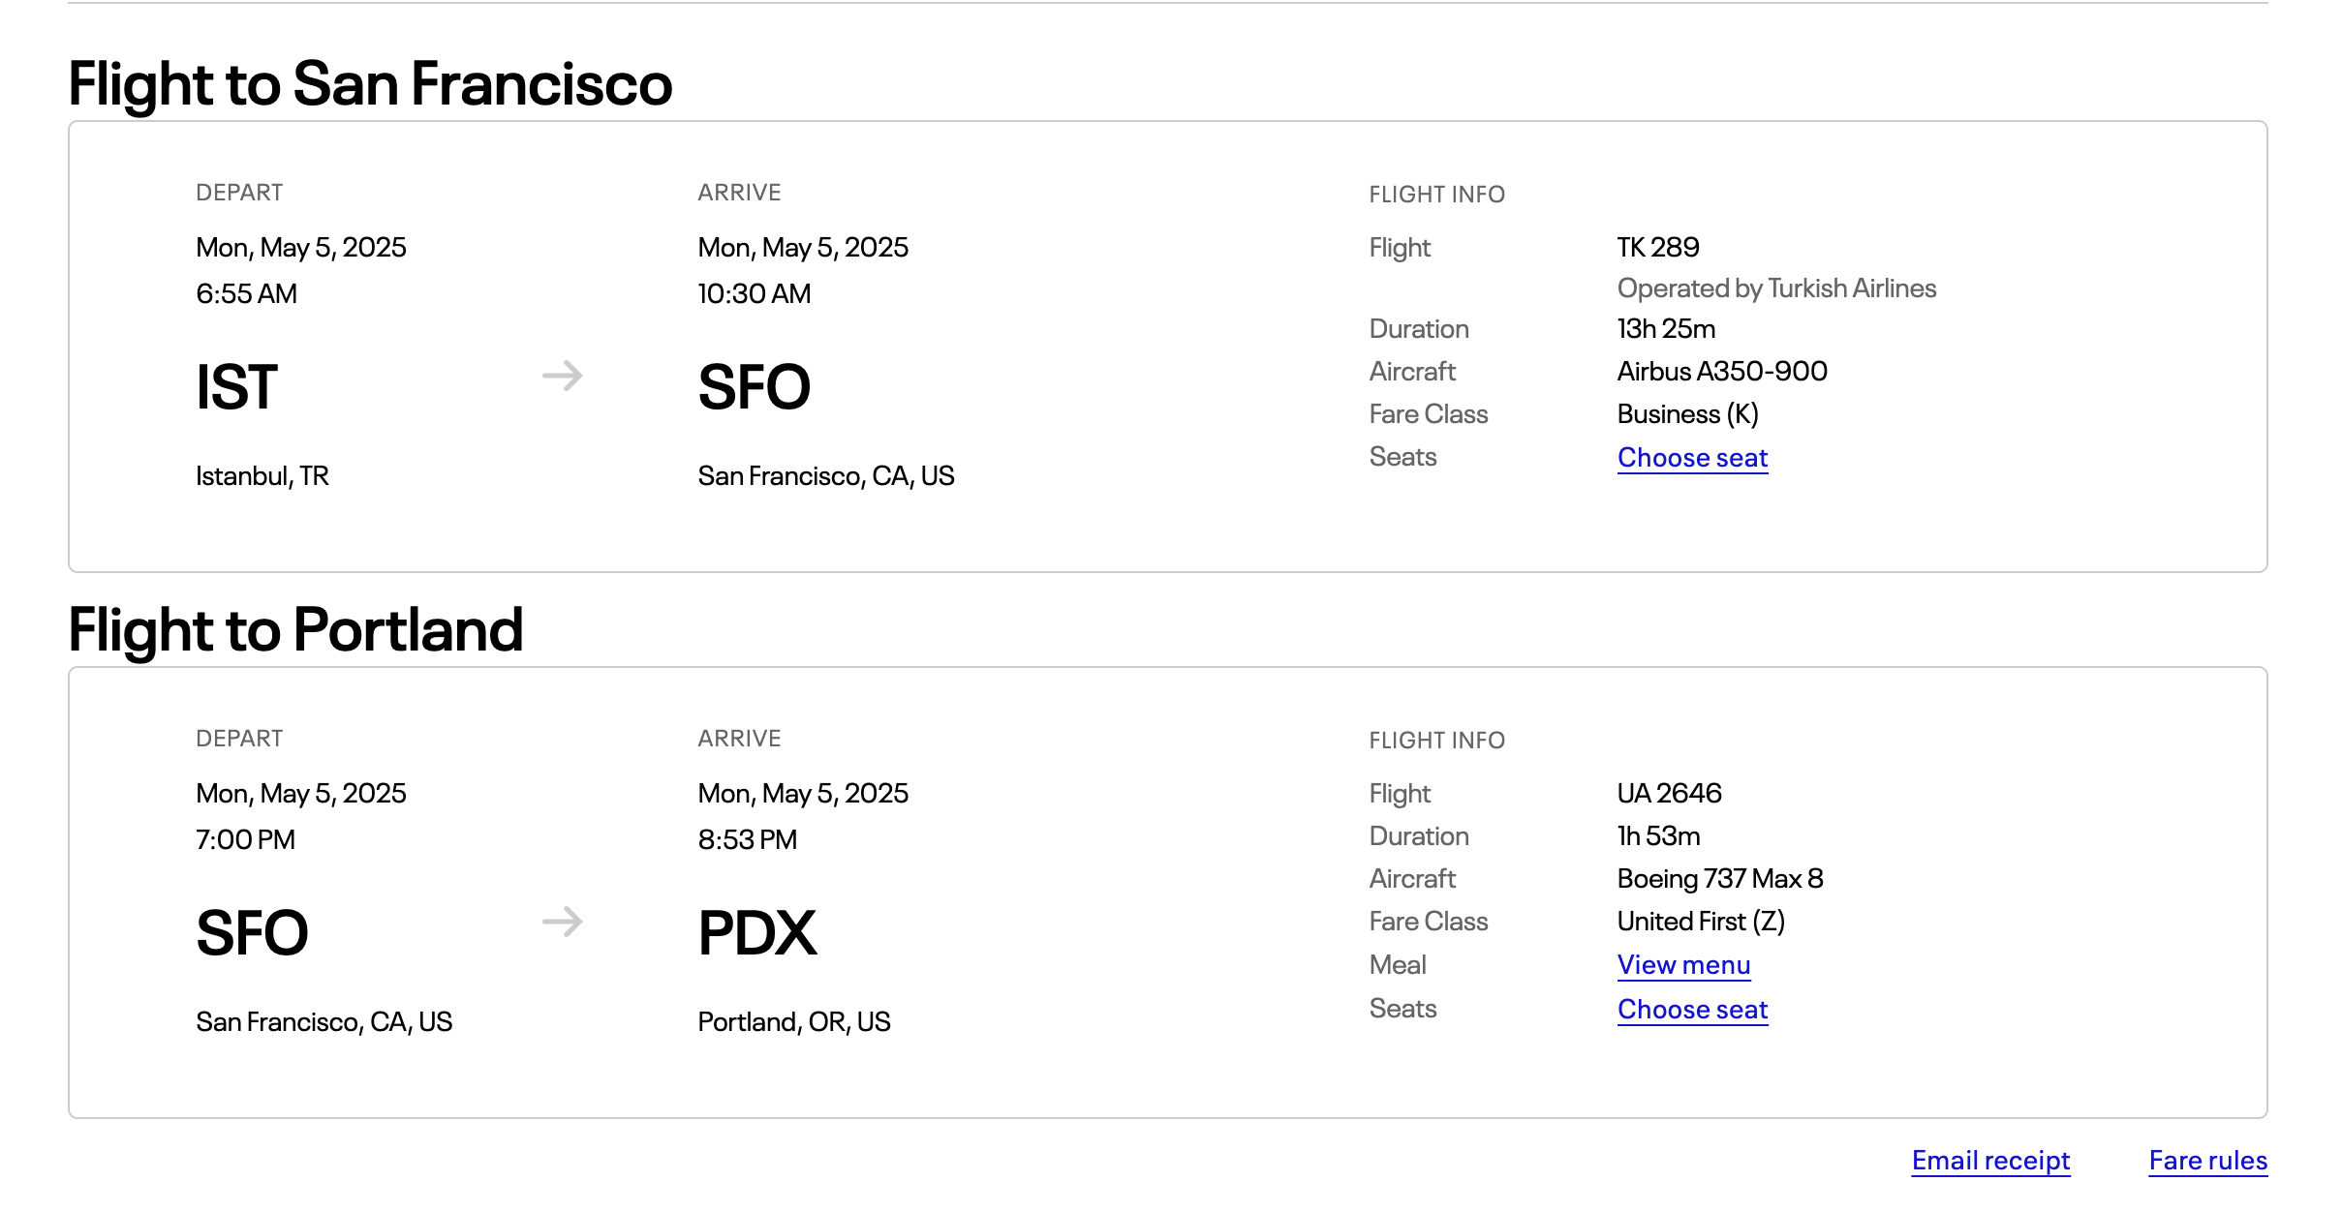
Task: Select the Business (K) fare class
Action: point(1687,414)
